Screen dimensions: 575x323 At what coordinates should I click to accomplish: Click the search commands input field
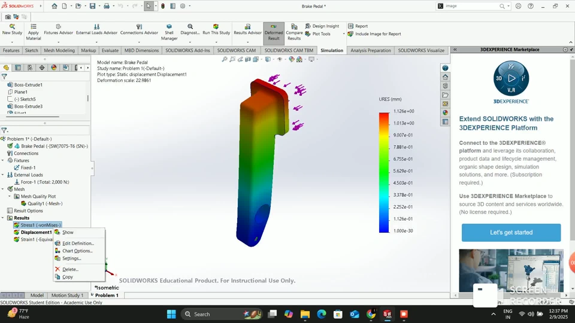[471, 6]
